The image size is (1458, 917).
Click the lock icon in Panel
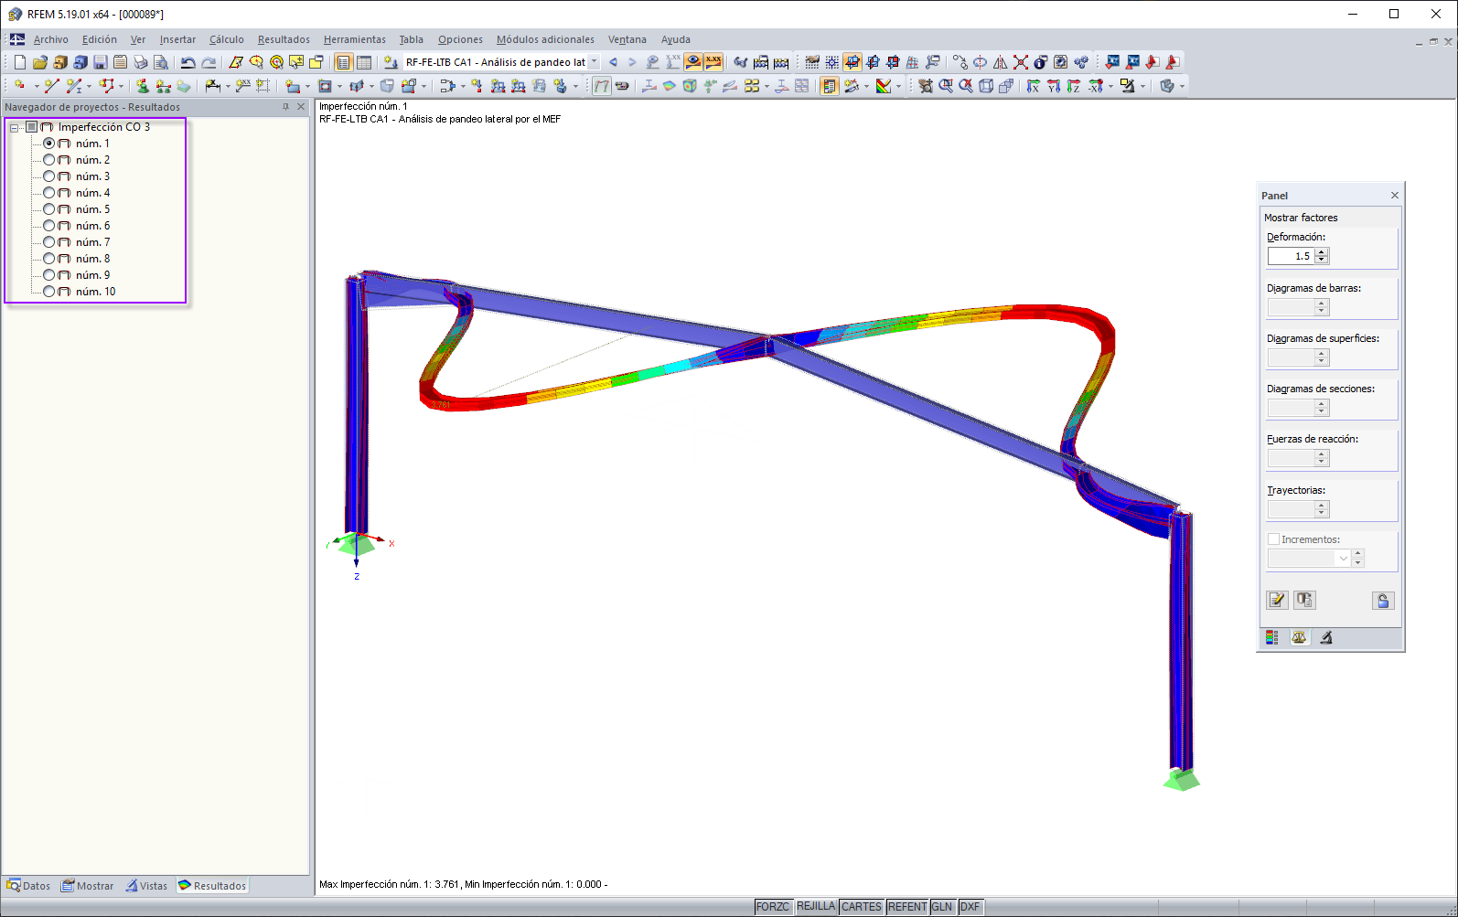click(1383, 600)
